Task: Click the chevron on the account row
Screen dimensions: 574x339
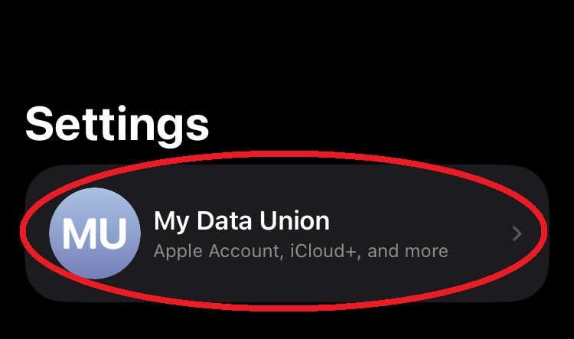Action: (x=517, y=233)
